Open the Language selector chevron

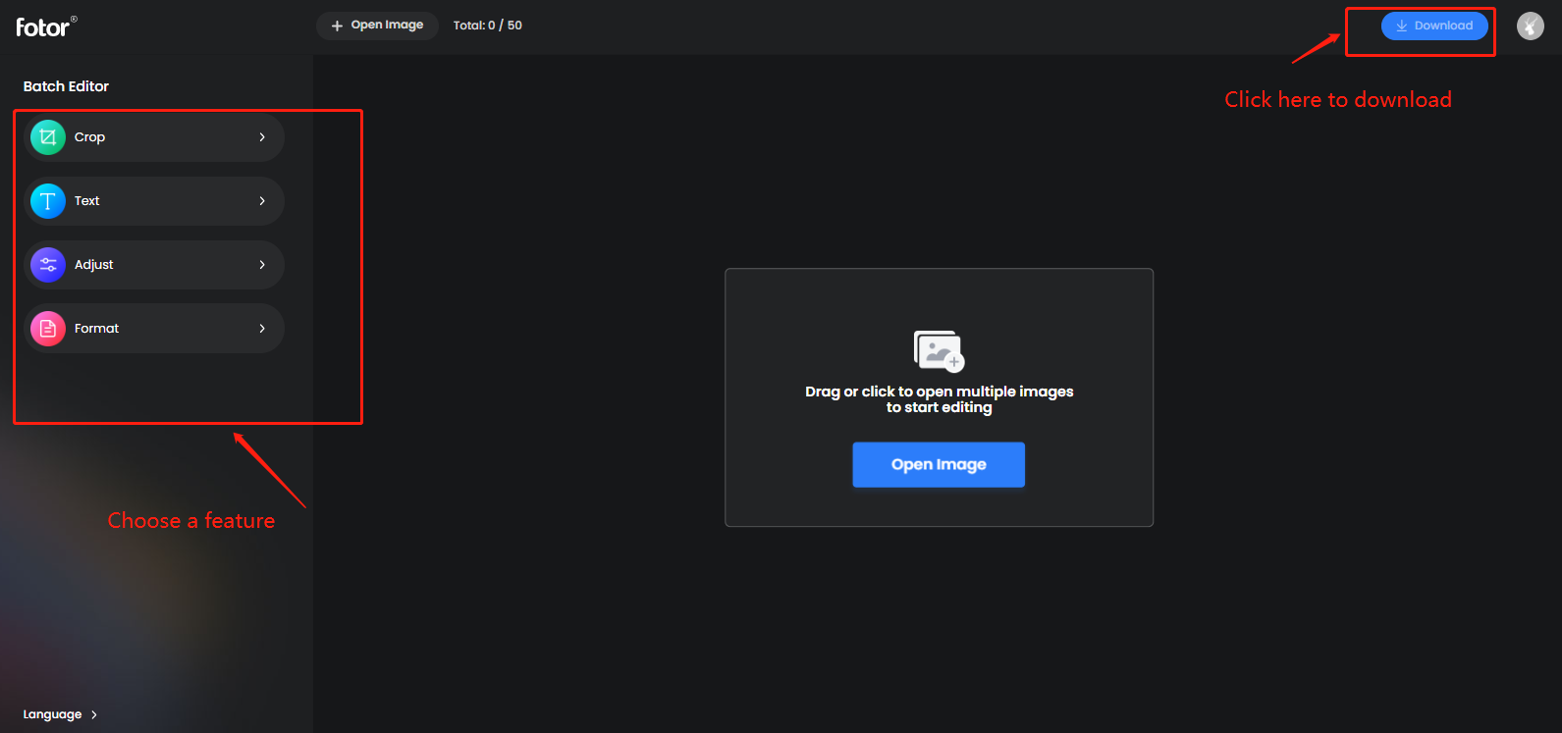coord(94,714)
